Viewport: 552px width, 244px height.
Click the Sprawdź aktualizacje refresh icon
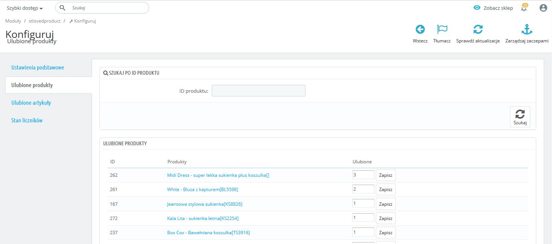click(x=478, y=29)
